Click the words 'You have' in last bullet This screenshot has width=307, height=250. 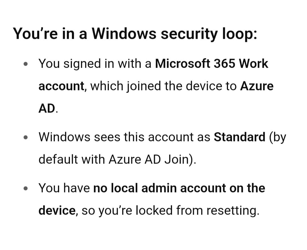click(x=64, y=188)
